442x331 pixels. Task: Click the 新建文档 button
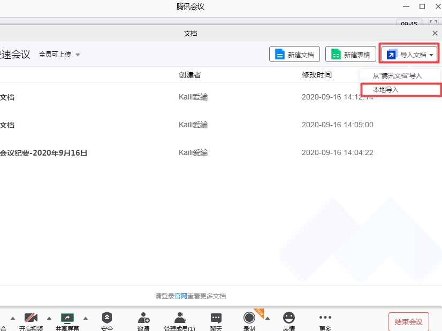[294, 54]
